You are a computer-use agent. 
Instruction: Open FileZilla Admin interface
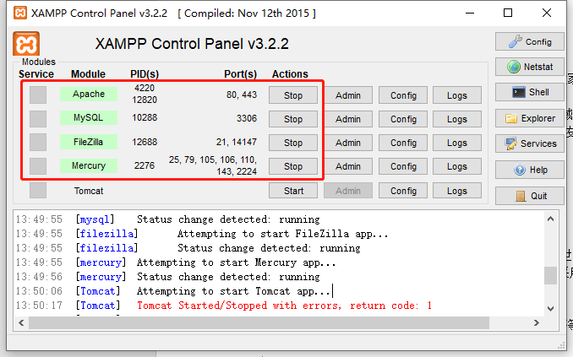tap(348, 143)
